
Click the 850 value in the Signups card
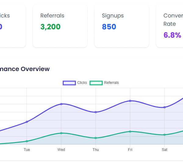[109, 27]
